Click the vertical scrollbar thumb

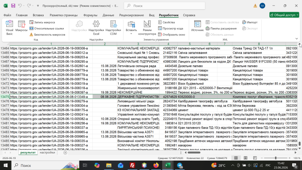coord(300,144)
